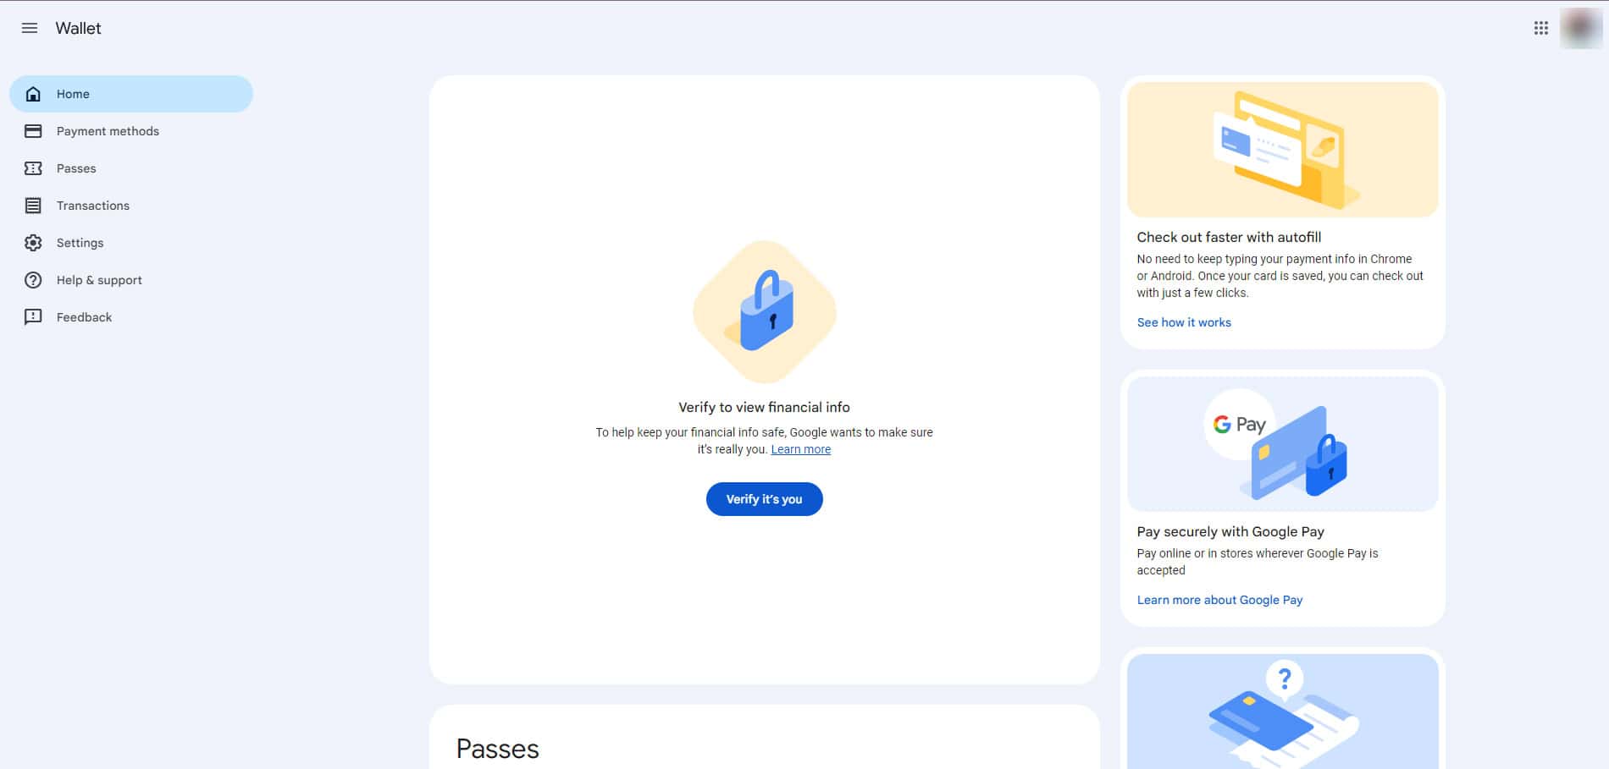Screen dimensions: 1609x769
Task: Click the autofill card illustration
Action: point(1283,150)
